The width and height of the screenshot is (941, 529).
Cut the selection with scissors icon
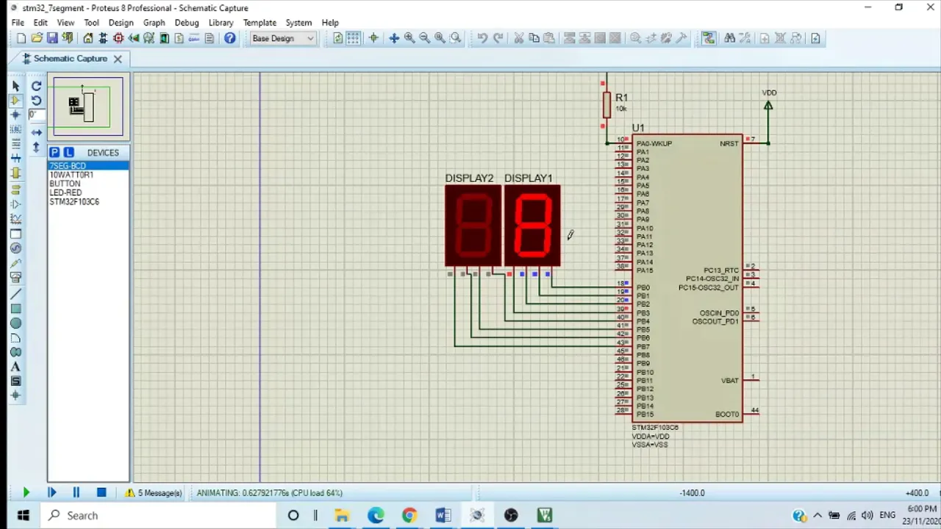(x=518, y=38)
